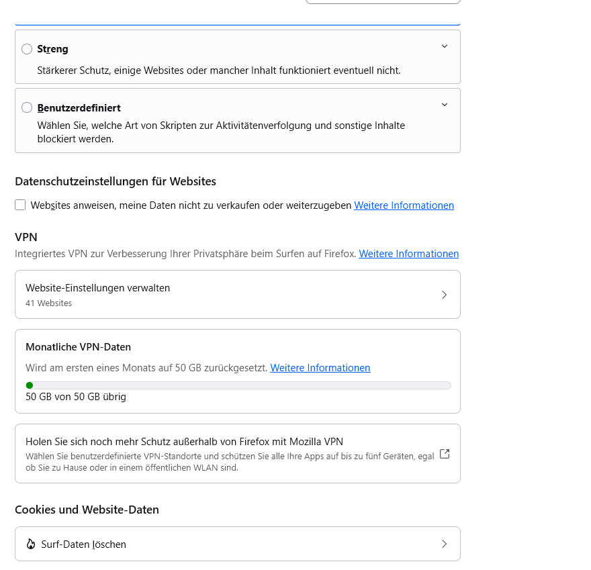
Task: Select the Benutzerdefiniert radio button
Action: point(27,107)
